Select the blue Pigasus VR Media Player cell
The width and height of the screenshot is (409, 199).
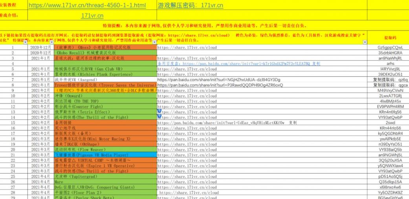click(x=105, y=155)
